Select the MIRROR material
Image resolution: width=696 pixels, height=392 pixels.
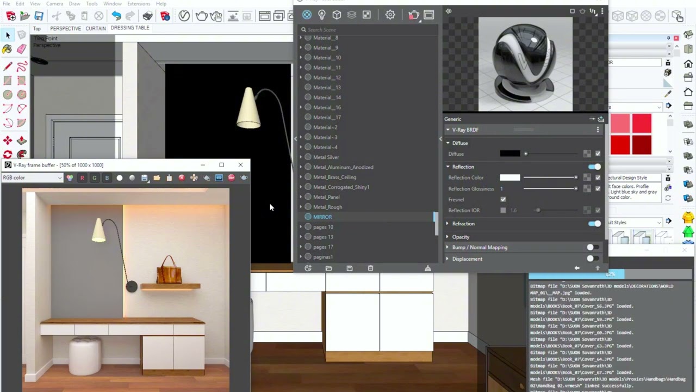(322, 217)
